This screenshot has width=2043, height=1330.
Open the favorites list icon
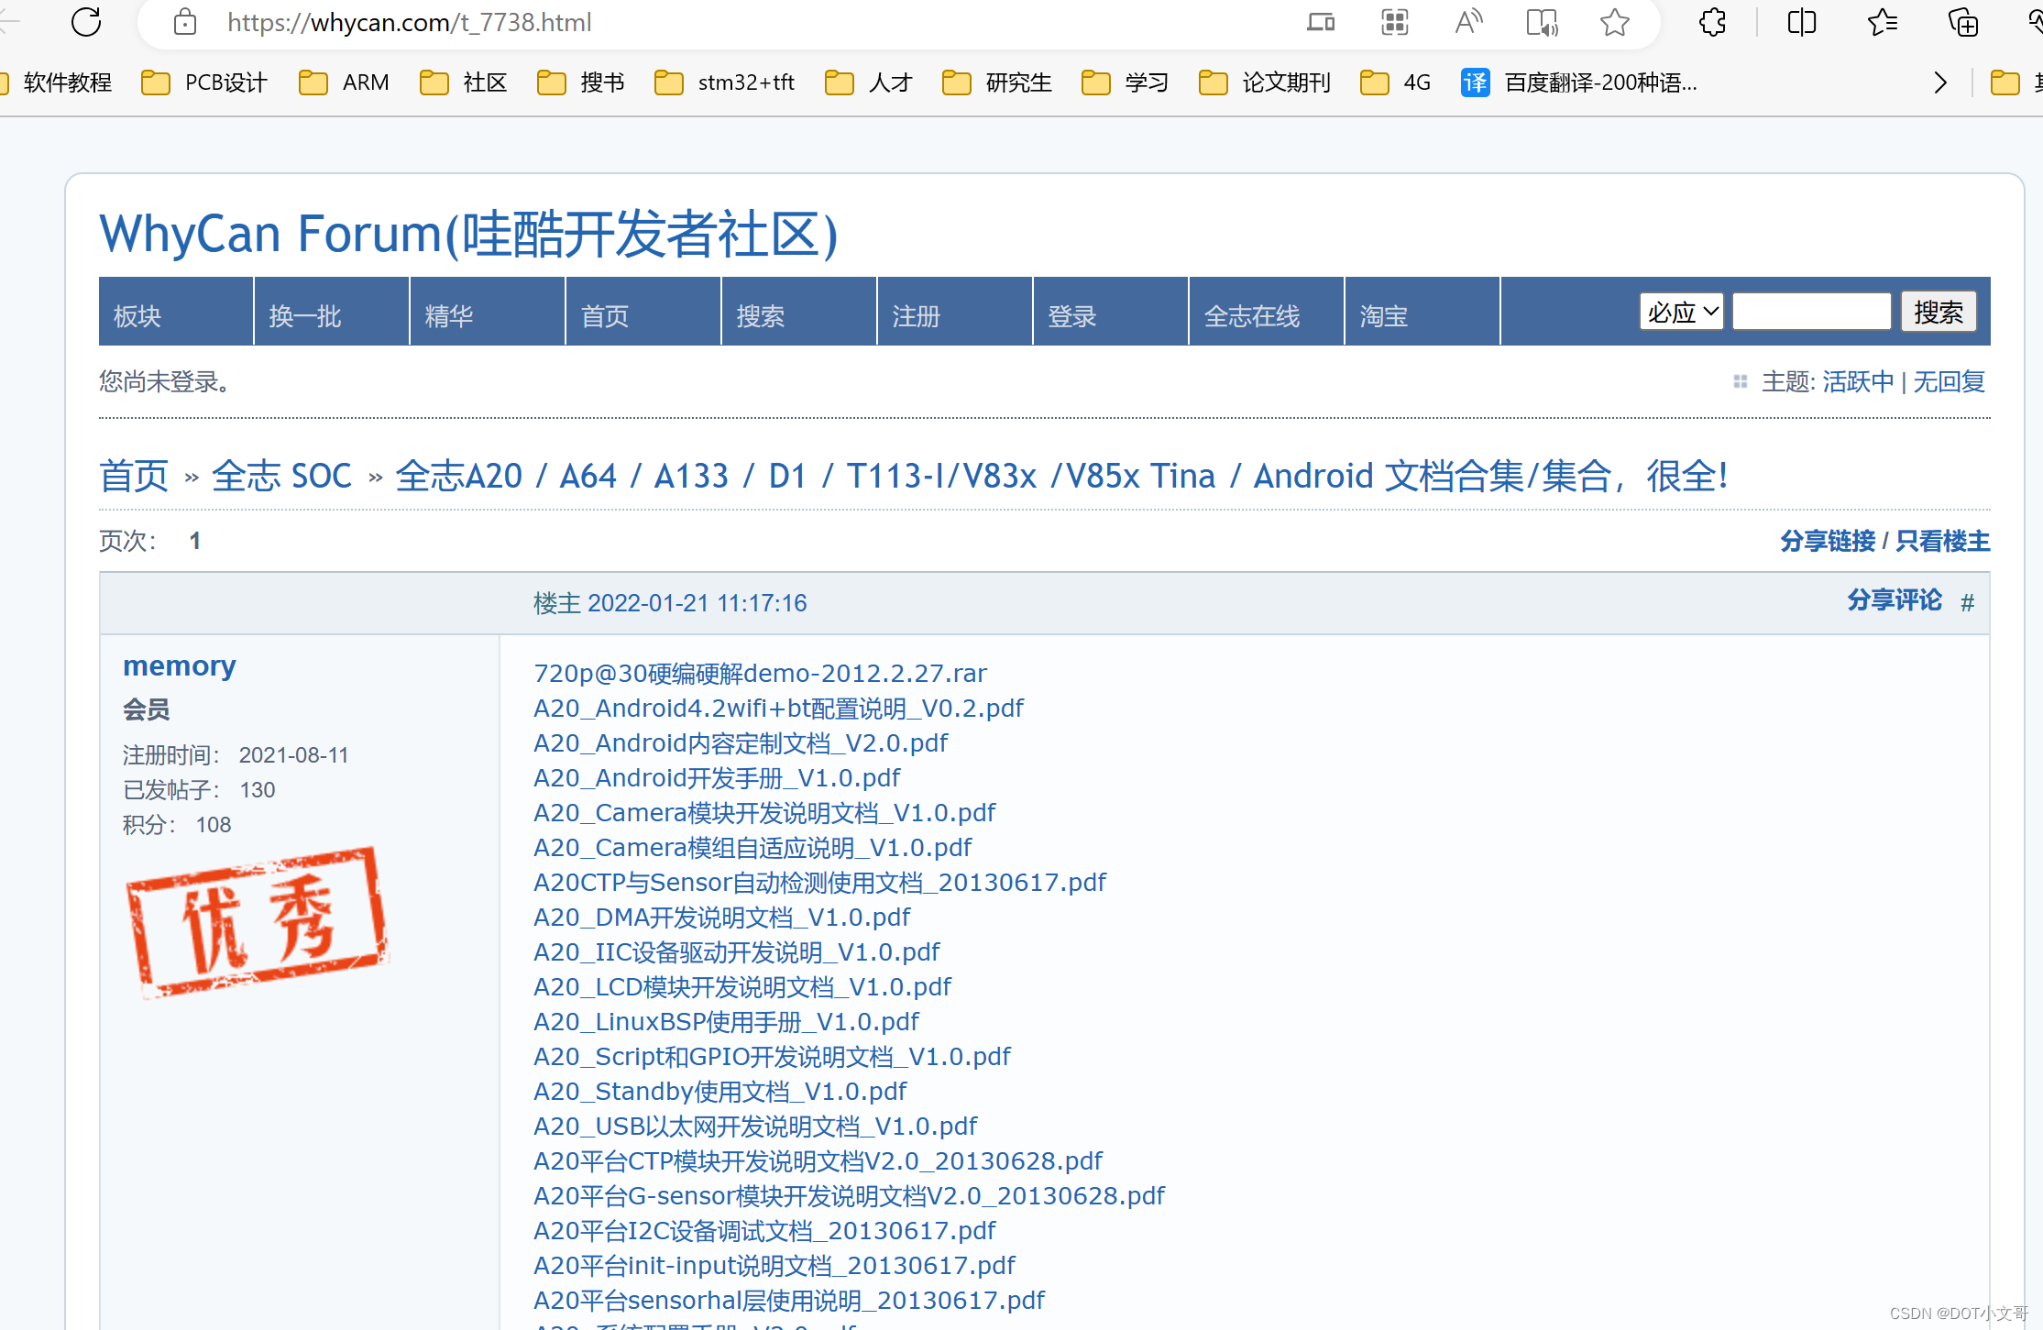point(1882,22)
